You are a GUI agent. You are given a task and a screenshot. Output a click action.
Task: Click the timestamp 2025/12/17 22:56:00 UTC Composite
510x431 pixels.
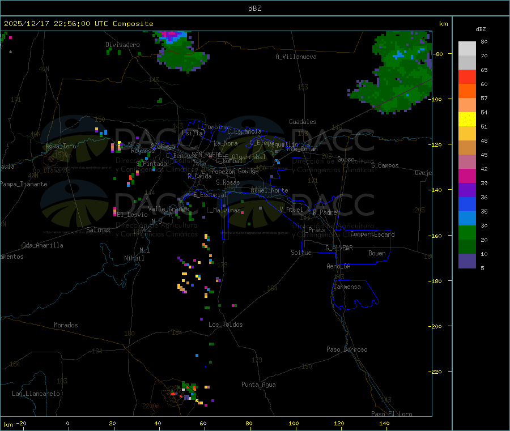click(78, 24)
